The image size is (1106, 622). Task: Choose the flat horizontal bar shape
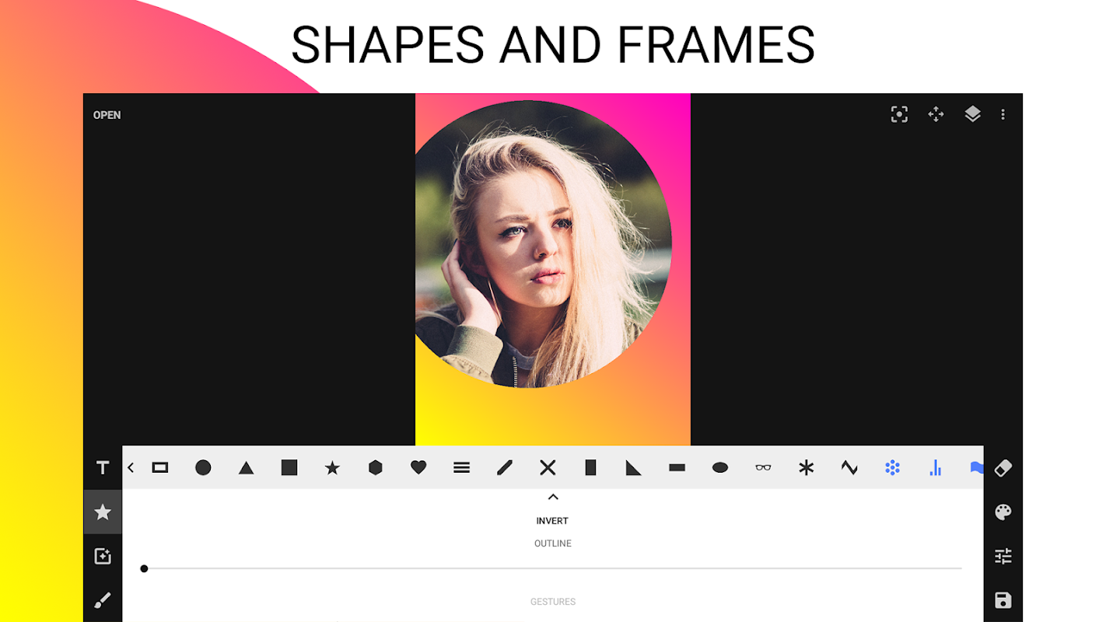tap(677, 467)
